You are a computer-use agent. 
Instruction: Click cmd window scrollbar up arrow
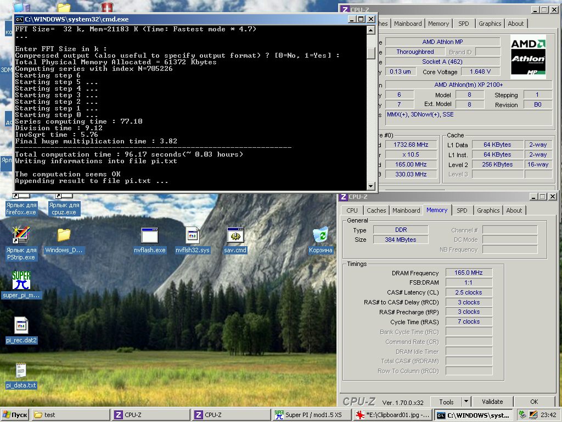372,30
